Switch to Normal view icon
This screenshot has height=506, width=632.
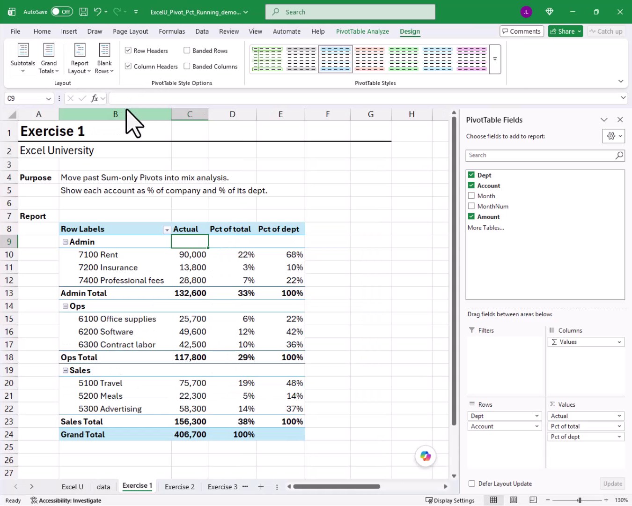pos(493,500)
